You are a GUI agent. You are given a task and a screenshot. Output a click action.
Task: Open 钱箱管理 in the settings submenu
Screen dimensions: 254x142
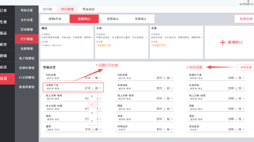[x=27, y=49]
